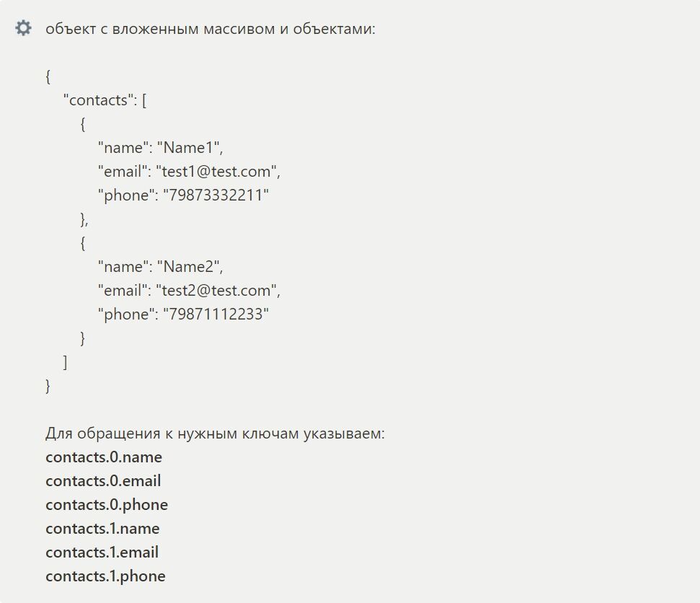Click the closing brace with comma between objects

click(84, 219)
